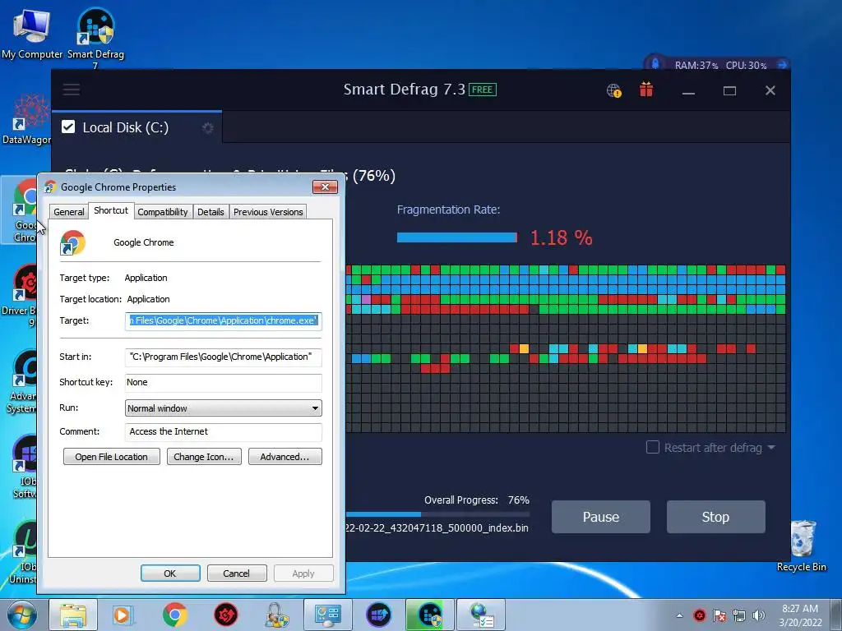Confirm with the OK button
This screenshot has height=631, width=842.
click(170, 573)
